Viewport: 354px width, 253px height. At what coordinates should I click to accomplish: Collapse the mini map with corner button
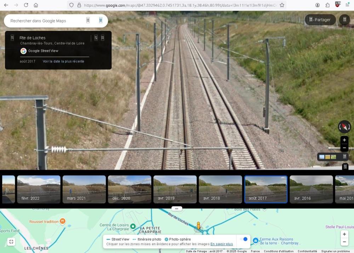click(x=11, y=242)
